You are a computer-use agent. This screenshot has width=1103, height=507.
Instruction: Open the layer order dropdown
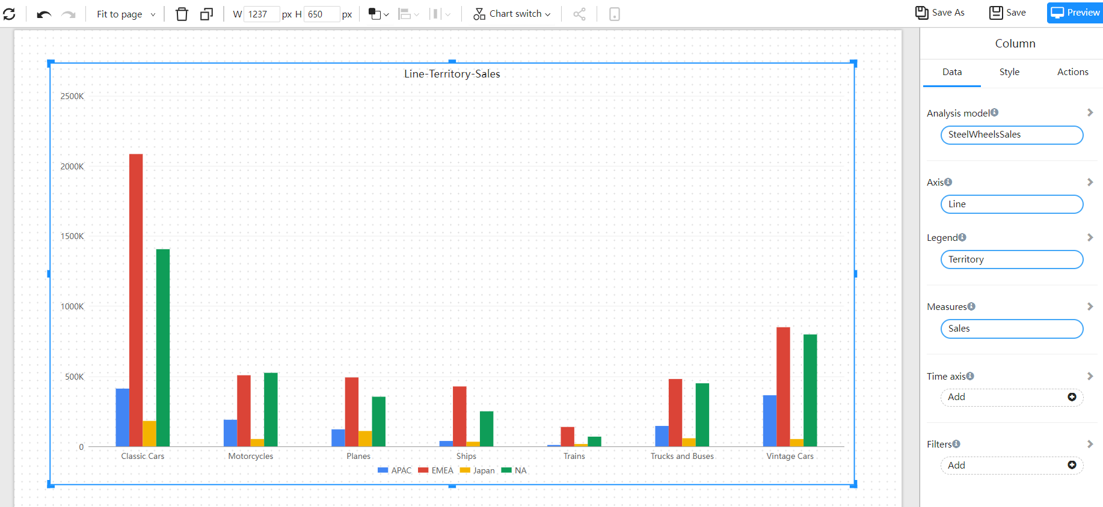(378, 14)
